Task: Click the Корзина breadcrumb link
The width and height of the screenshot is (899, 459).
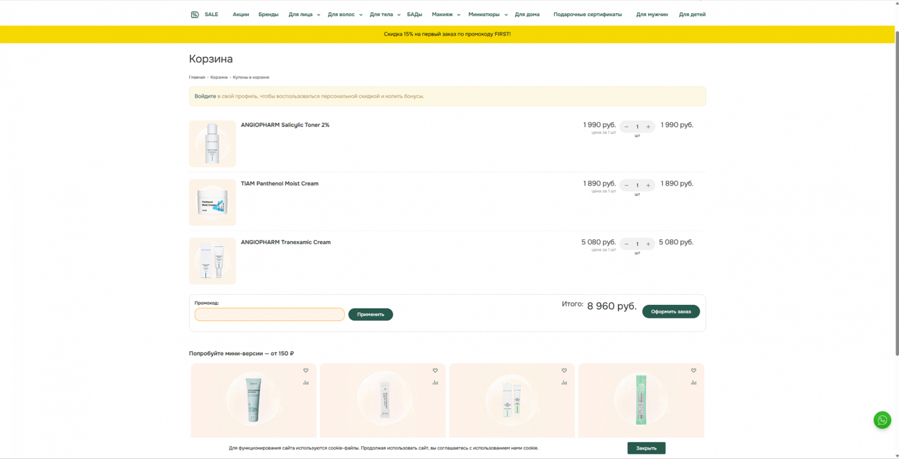Action: pyautogui.click(x=219, y=77)
